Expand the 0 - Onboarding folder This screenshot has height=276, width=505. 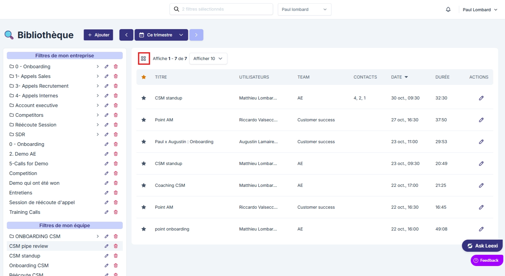[98, 66]
